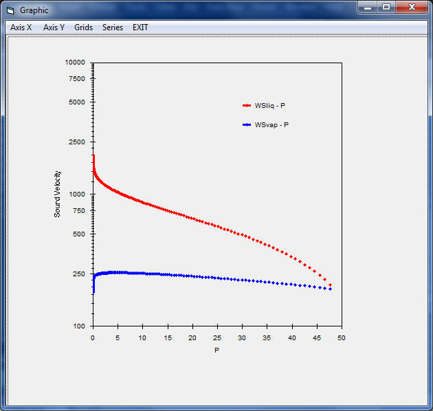Screen dimensions: 433x411
Task: Click the last blue WSvap data point
Action: click(x=331, y=289)
